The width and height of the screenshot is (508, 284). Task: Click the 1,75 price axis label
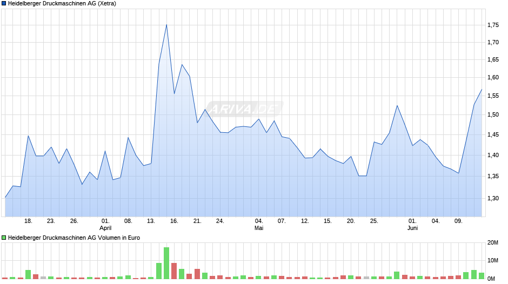click(x=493, y=25)
